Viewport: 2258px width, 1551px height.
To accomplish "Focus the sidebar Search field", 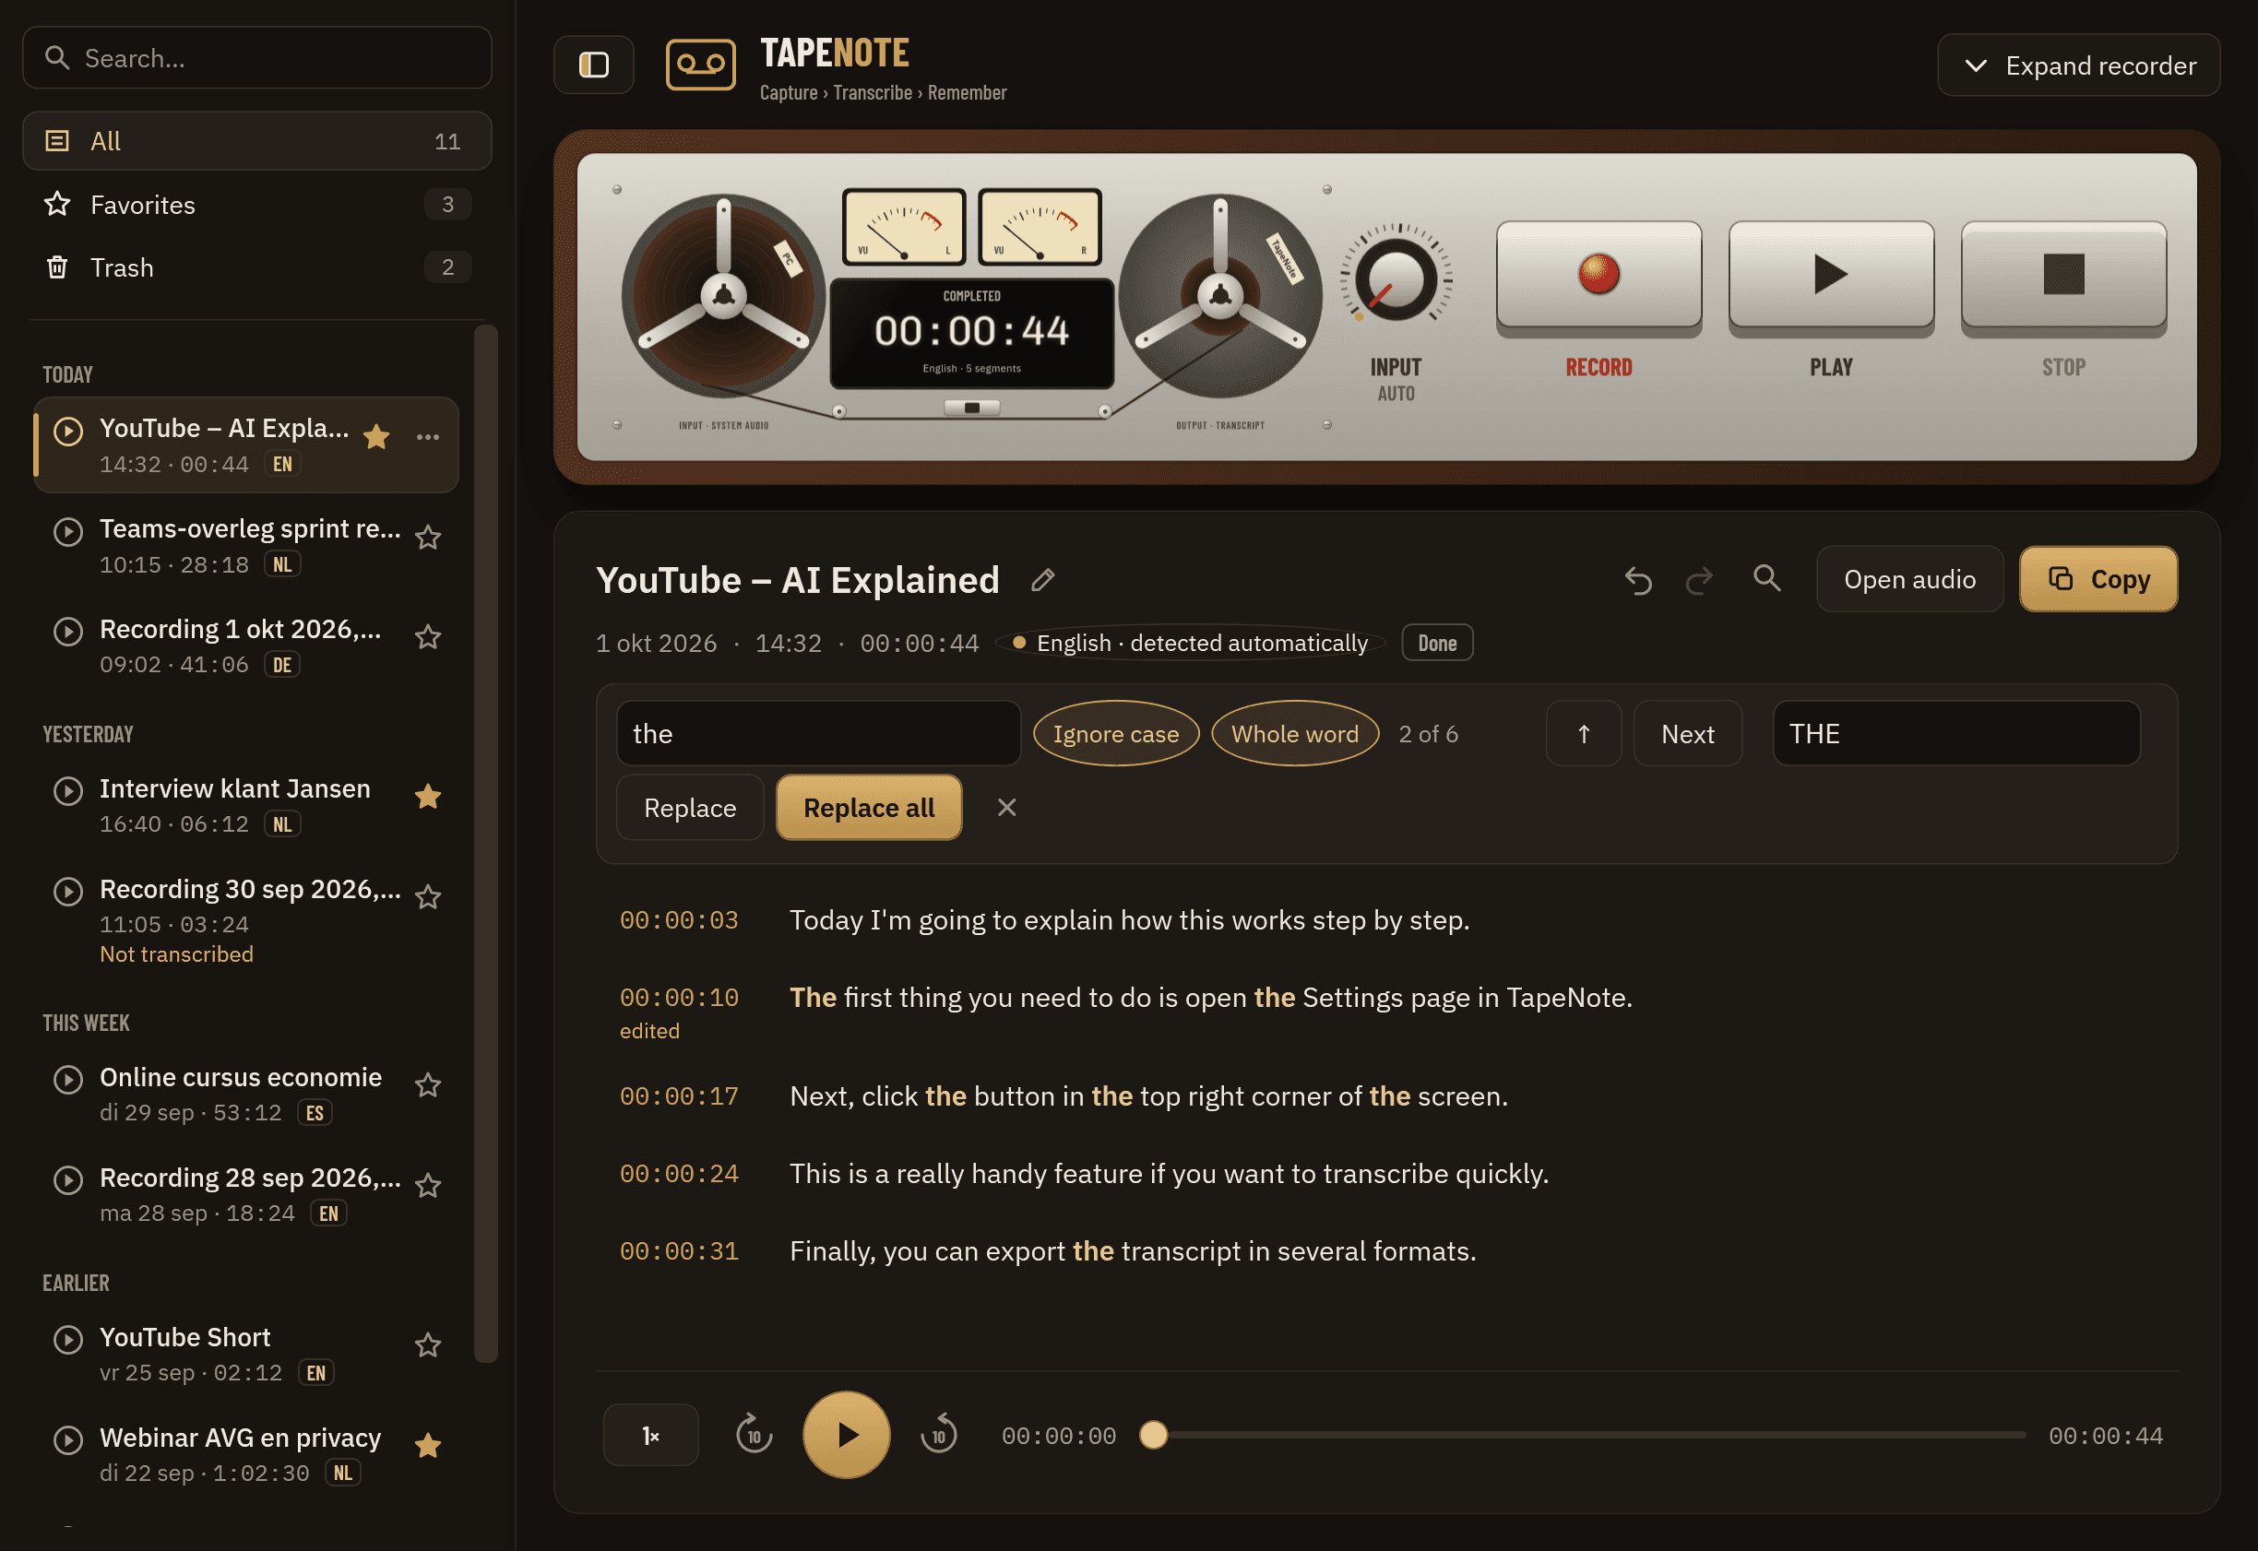I will 256,58.
